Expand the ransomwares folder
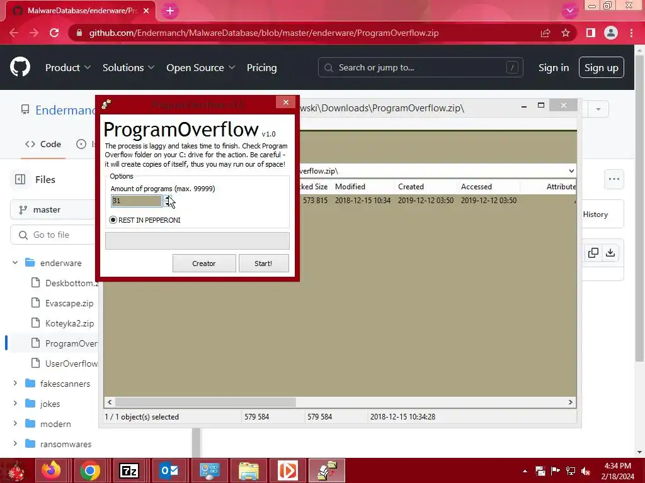645x483 pixels. [x=15, y=444]
